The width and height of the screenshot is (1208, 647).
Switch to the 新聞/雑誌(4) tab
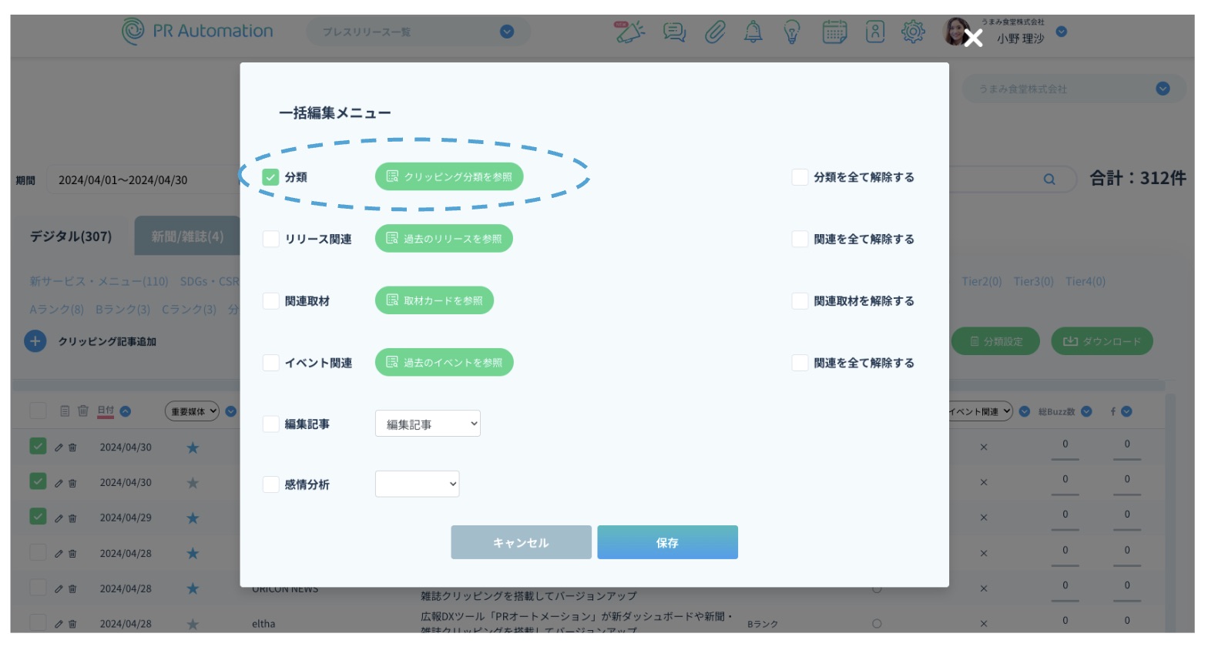point(187,236)
